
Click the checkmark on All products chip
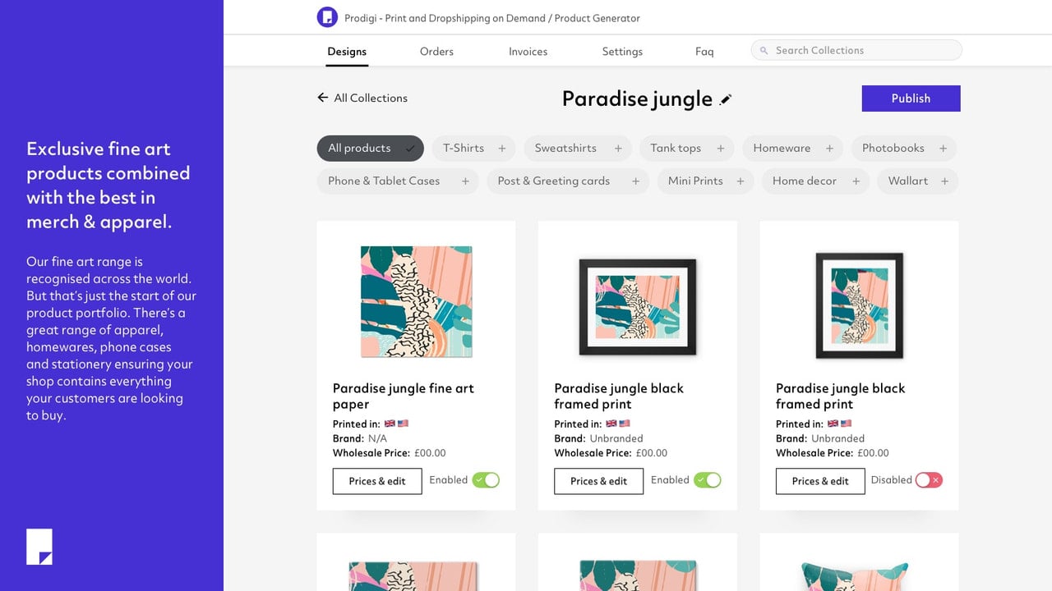coord(410,149)
